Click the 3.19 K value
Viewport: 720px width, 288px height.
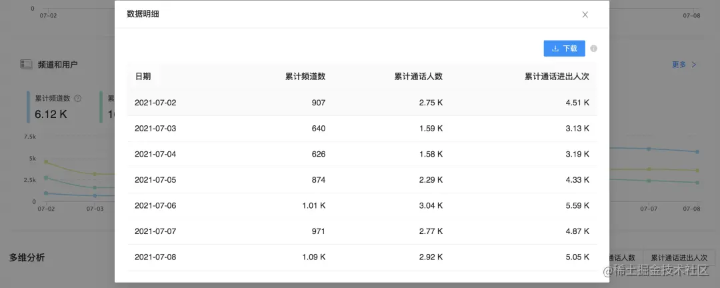pyautogui.click(x=577, y=155)
